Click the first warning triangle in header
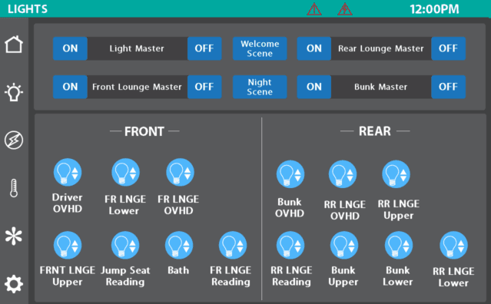The height and width of the screenshot is (304, 491). pyautogui.click(x=314, y=8)
